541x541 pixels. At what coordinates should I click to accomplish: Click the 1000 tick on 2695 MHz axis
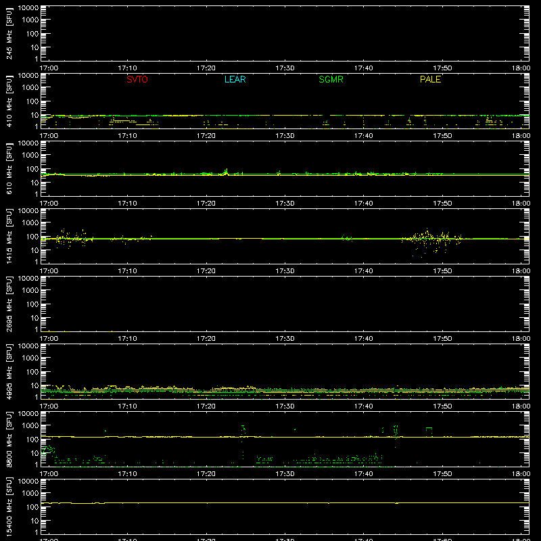(30, 291)
